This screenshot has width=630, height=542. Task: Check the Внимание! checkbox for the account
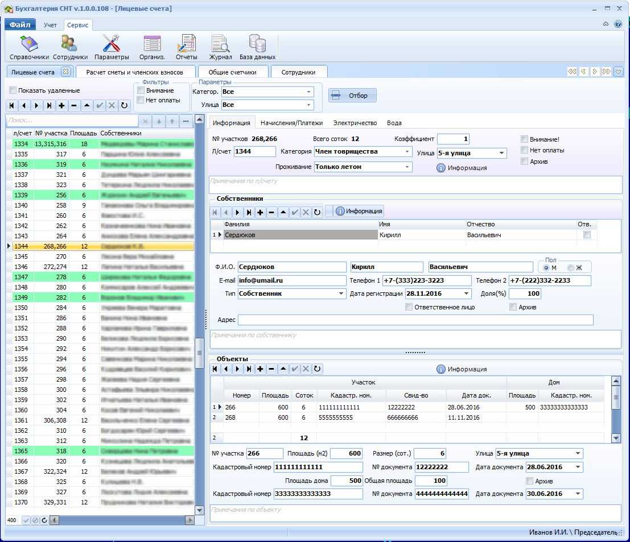(524, 139)
